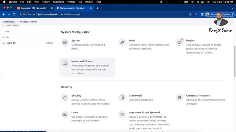Close the Manage Jenkins tab
The image size is (236, 132).
91,8
